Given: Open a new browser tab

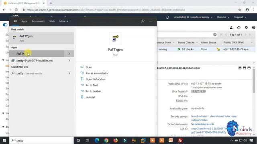Looking at the screenshot, I should click(51, 3).
